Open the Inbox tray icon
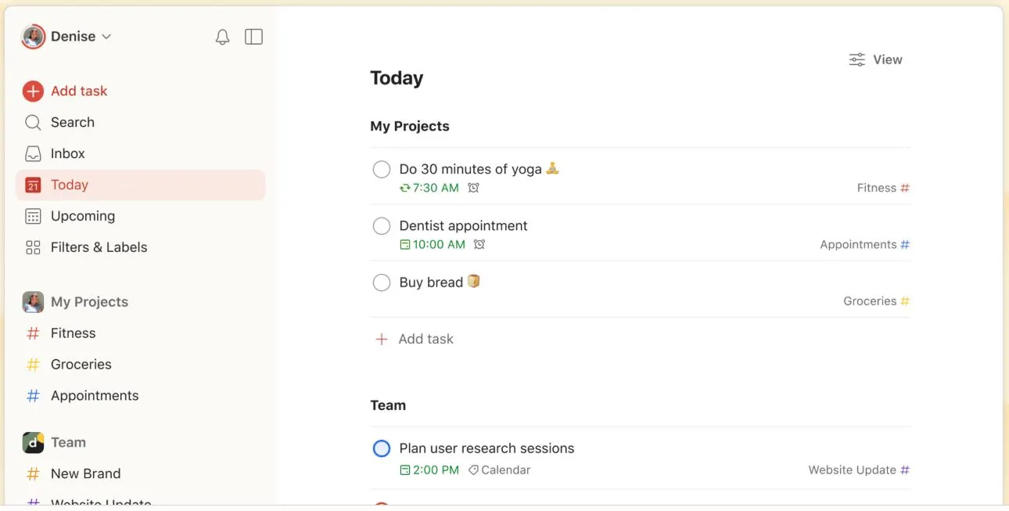1009x511 pixels. (x=33, y=153)
